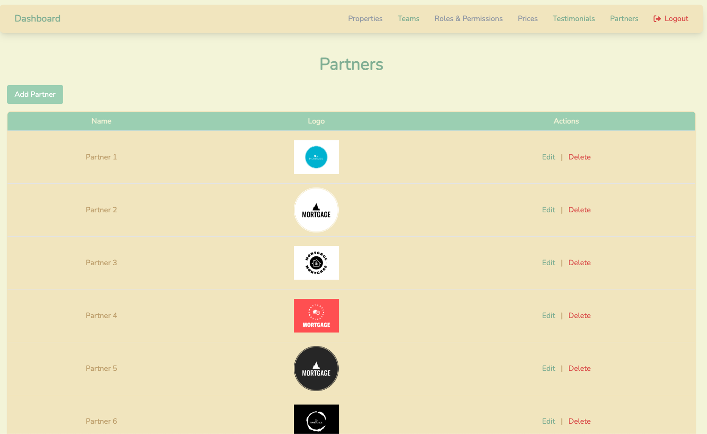Edit Partner 1
The height and width of the screenshot is (434, 707).
(548, 157)
